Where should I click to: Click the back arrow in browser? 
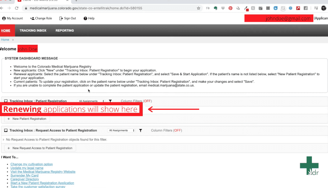2,8
